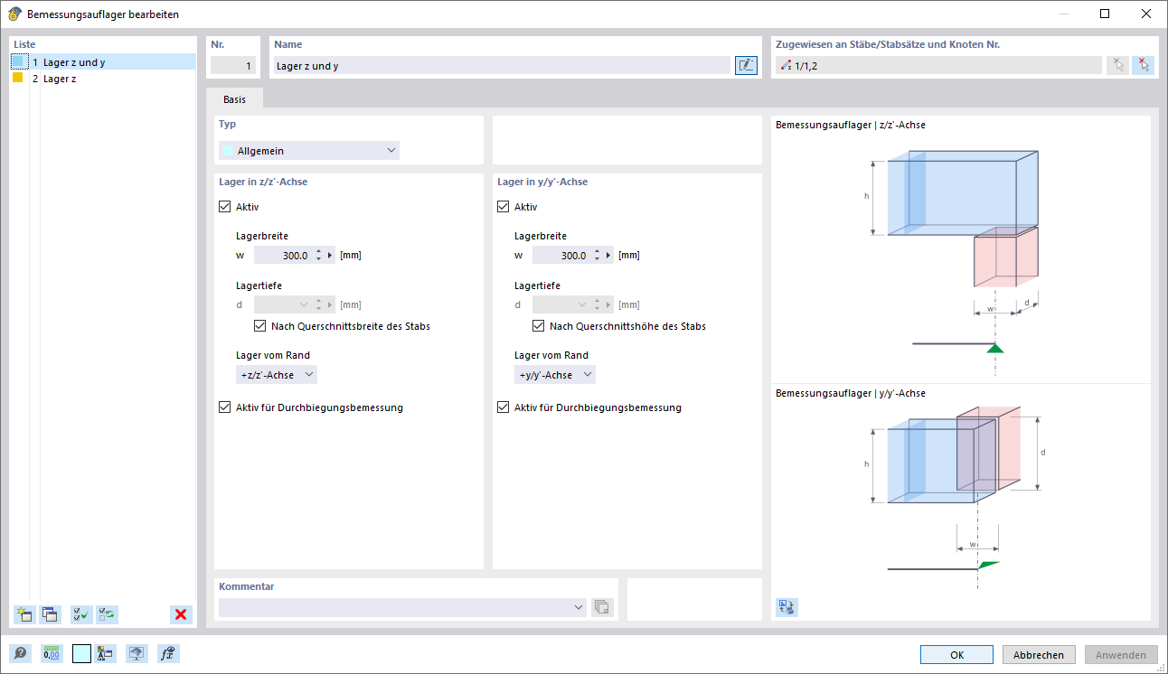Click the color swatch of Lager z und y
The image size is (1168, 674).
pyautogui.click(x=18, y=61)
